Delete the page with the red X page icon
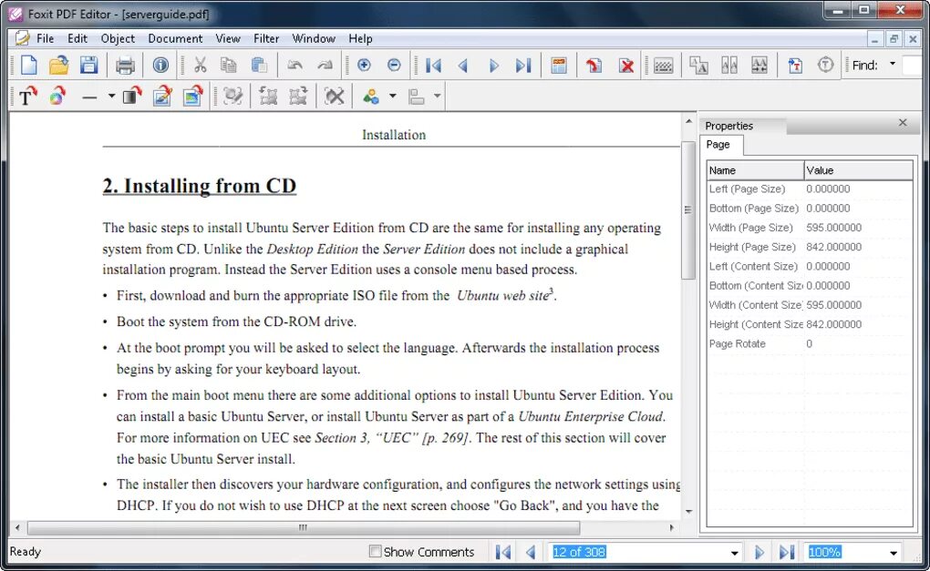The height and width of the screenshot is (571, 930). (625, 65)
